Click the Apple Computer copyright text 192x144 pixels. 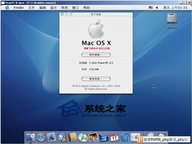[96, 87]
